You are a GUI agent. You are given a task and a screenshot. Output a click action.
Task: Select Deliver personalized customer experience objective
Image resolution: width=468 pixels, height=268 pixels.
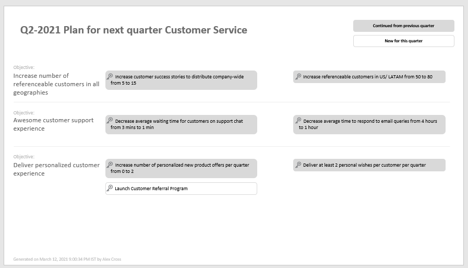[56, 169]
